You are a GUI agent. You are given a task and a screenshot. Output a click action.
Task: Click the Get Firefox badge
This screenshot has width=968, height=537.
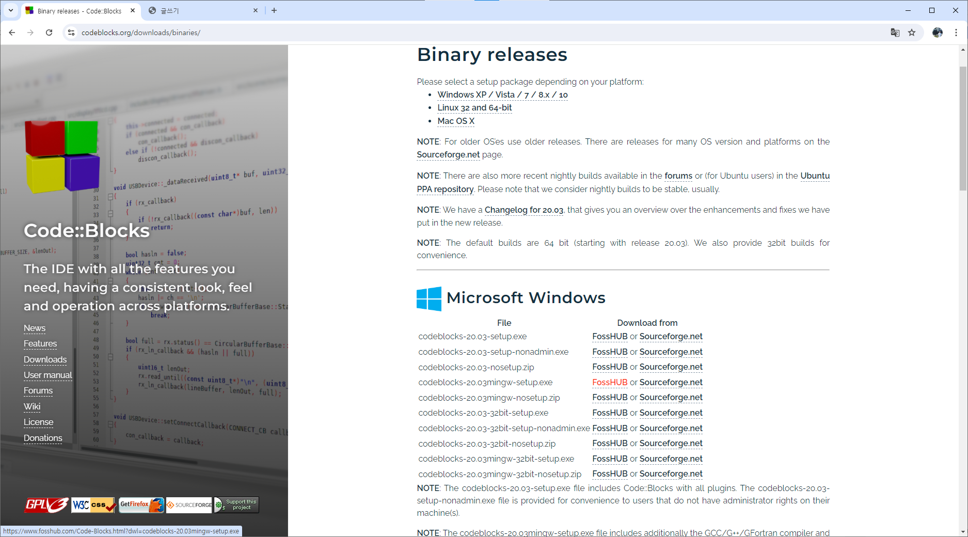(x=141, y=505)
